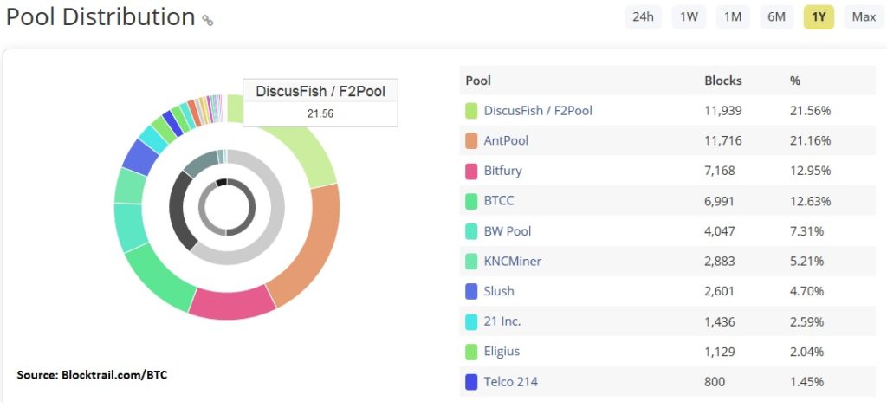Click the 2.04% percentage value
This screenshot has width=887, height=408.
[x=806, y=352]
